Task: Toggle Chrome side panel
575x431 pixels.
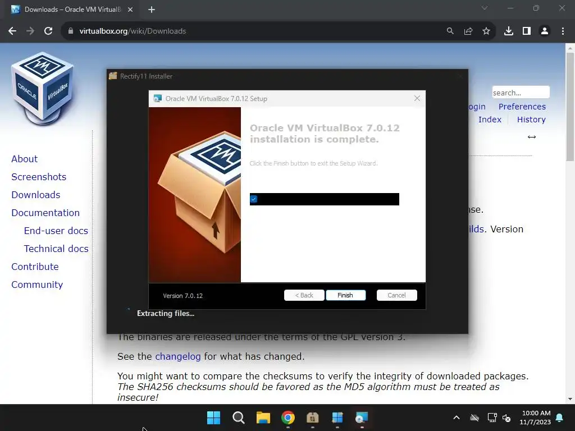Action: click(x=527, y=31)
